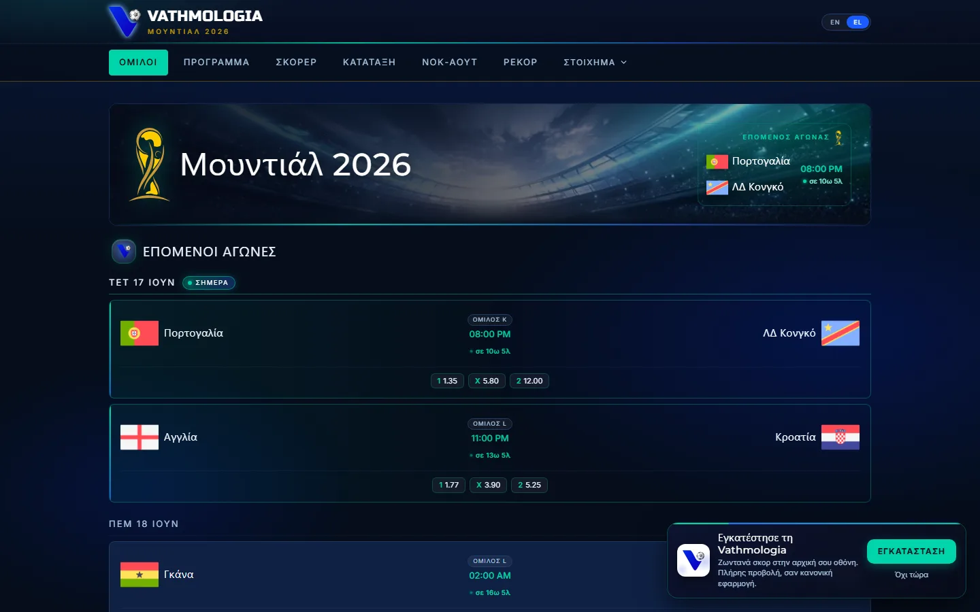Viewport: 980px width, 612px height.
Task: Click the VATHMOLOGIA site name text
Action: click(x=205, y=16)
